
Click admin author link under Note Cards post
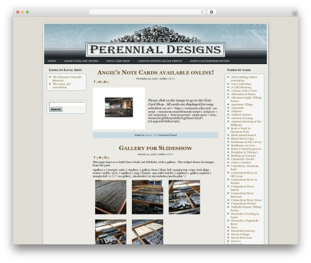click(x=171, y=79)
